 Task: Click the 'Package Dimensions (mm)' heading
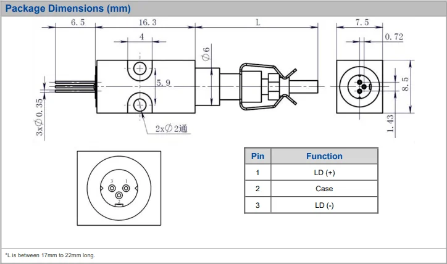coord(68,8)
